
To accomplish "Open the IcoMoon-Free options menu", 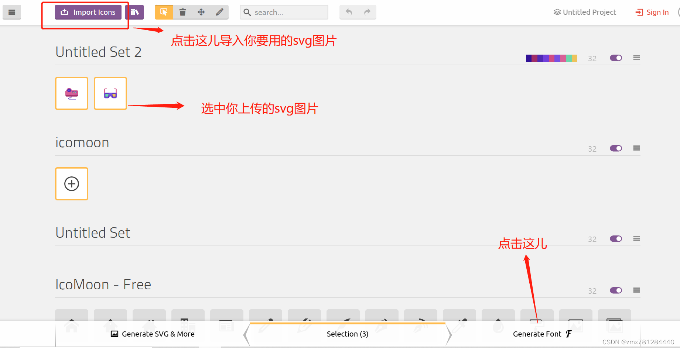I will (636, 290).
